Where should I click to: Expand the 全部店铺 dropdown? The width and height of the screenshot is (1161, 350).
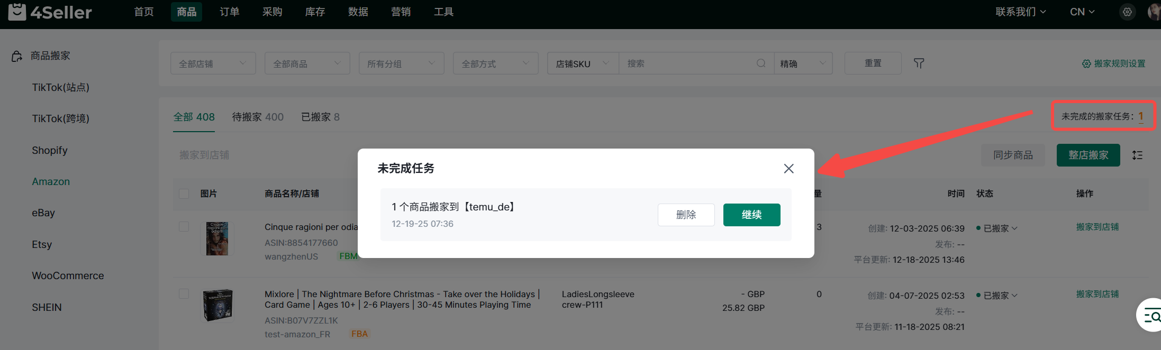coord(213,63)
